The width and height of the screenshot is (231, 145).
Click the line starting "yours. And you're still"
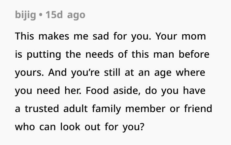click(x=110, y=72)
